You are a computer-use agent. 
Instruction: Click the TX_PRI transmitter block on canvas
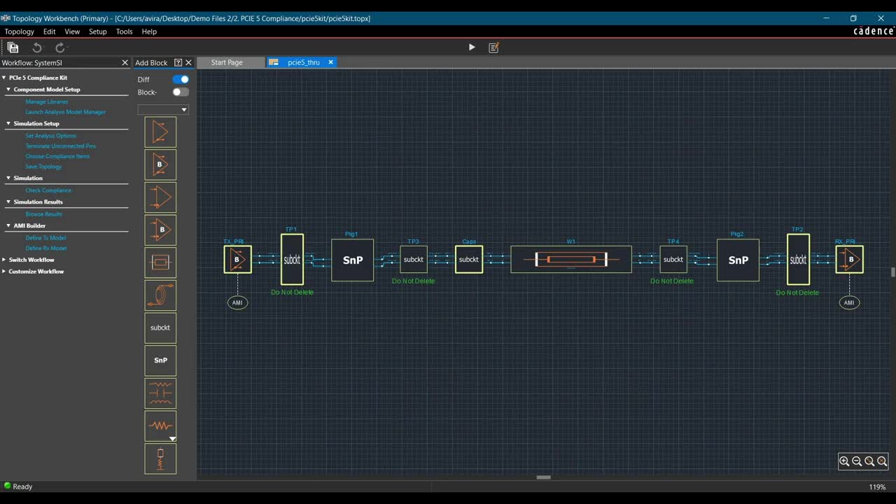[x=237, y=259]
